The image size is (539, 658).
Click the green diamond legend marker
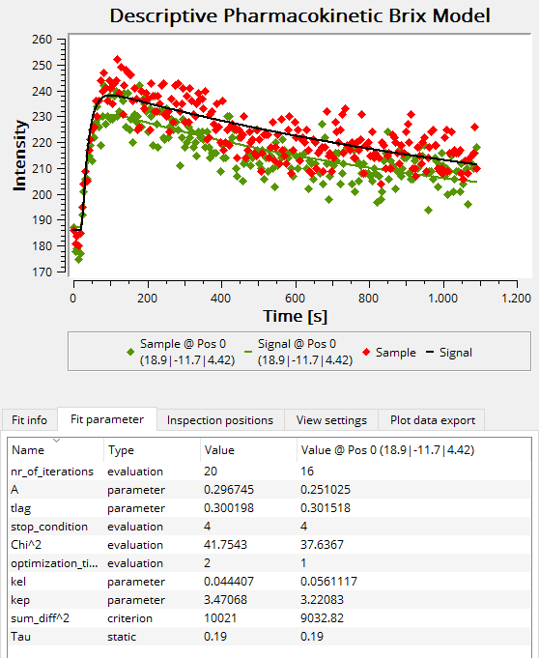pyautogui.click(x=130, y=352)
